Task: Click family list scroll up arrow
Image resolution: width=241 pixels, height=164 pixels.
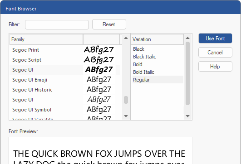Action: tap(126, 38)
